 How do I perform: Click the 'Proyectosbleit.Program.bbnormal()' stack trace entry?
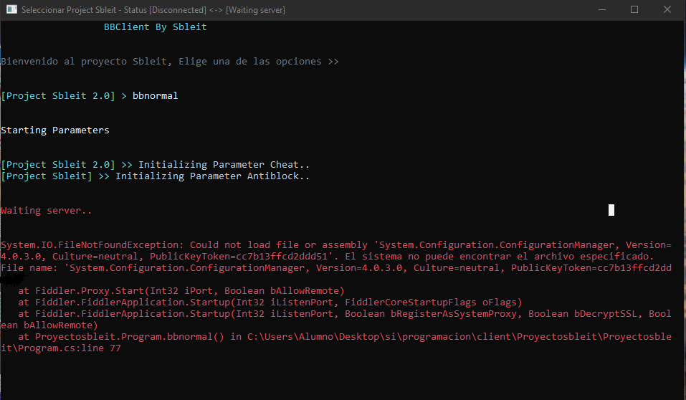130,337
